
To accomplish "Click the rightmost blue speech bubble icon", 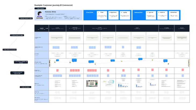I will (x=165, y=61).
